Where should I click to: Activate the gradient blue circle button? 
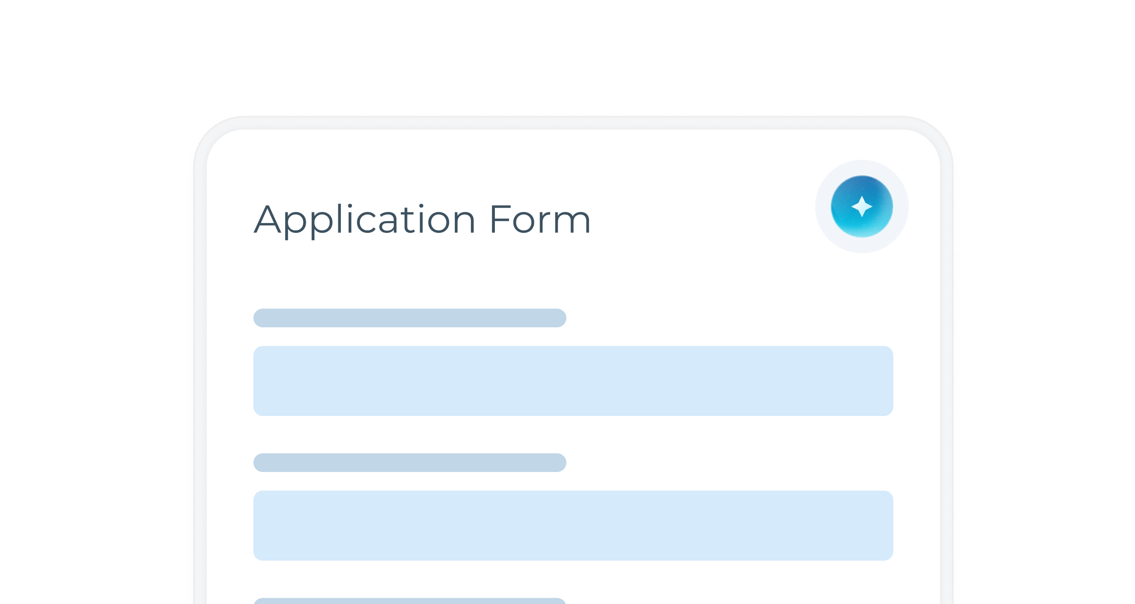coord(861,207)
